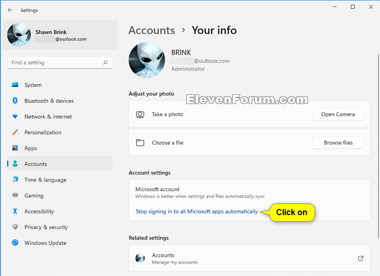This screenshot has width=380, height=276.
Task: Open Apps settings category
Action: click(60, 148)
